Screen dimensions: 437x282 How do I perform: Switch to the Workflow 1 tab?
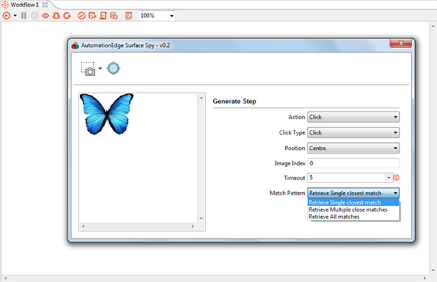pyautogui.click(x=24, y=5)
